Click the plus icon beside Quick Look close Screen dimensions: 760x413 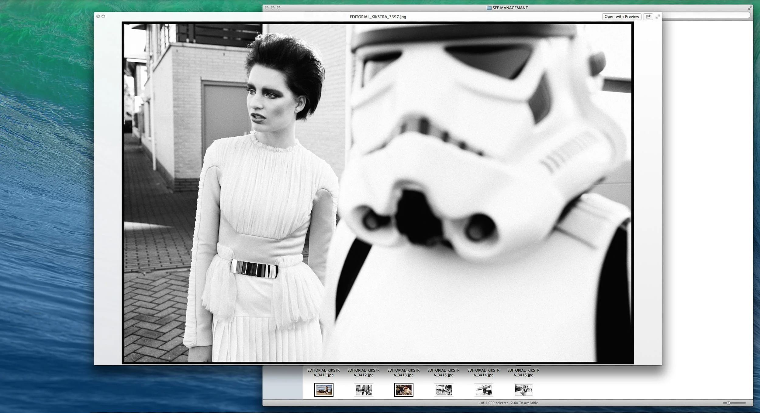tap(103, 16)
